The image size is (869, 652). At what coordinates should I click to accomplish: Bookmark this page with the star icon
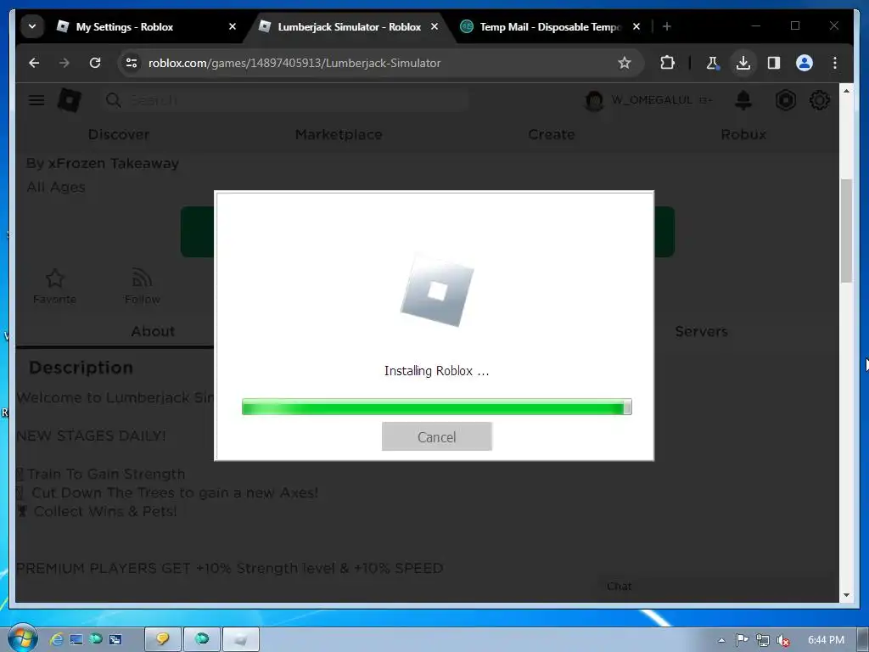coord(625,63)
